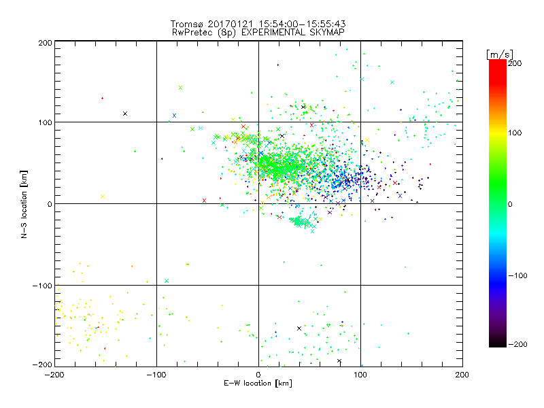This screenshot has height=408, width=544.
Task: Click the plot title 'Tromsø 20170121 15:54:00-15:55:43'
Action: [x=258, y=24]
